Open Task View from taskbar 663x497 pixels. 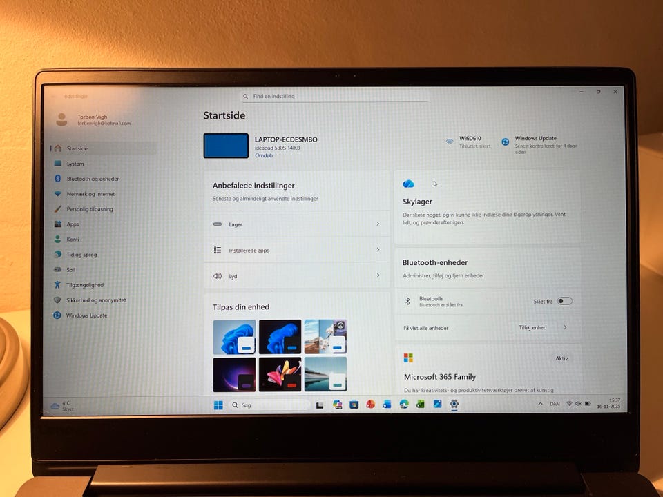click(320, 405)
